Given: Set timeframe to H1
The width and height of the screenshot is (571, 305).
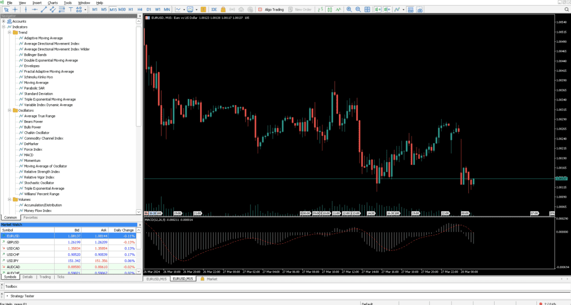Looking at the screenshot, I should 130,9.
